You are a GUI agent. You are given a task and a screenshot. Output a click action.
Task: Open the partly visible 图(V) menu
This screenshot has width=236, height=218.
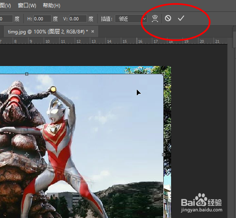(x=5, y=6)
